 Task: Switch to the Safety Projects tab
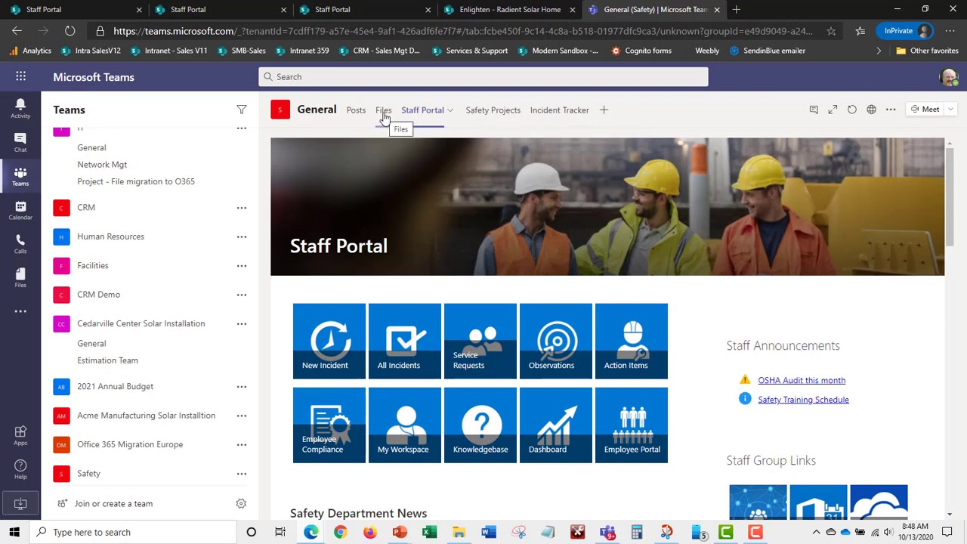493,110
